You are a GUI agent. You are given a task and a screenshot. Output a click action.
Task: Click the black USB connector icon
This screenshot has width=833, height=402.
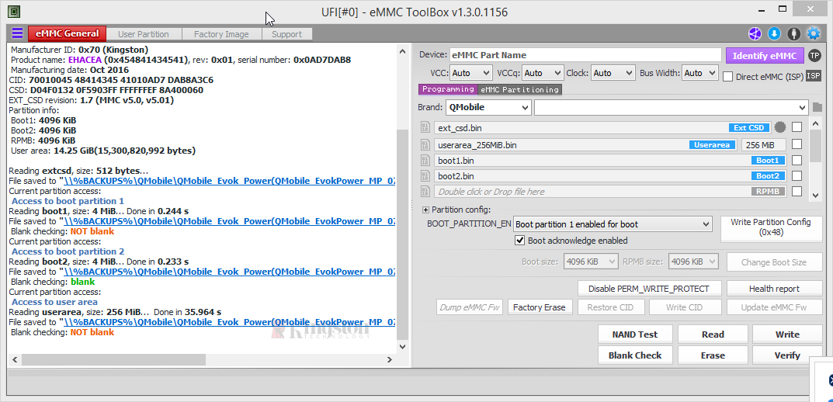pos(794,34)
